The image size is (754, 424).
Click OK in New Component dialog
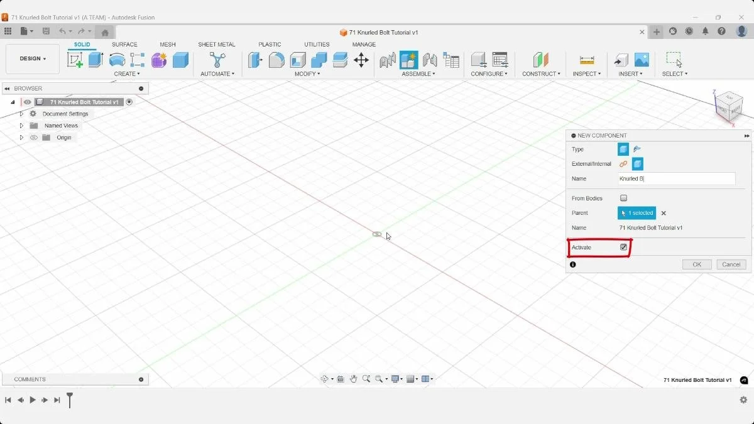(697, 264)
